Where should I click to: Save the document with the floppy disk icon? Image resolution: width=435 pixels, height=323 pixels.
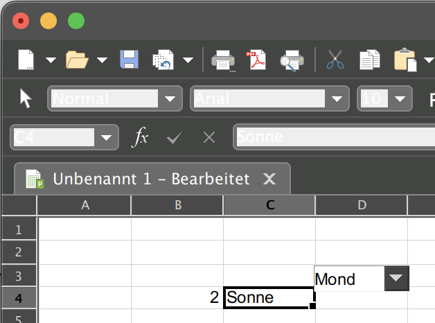(130, 60)
